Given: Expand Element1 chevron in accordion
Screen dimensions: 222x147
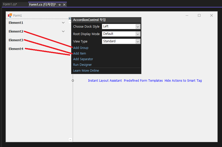Looking at the screenshot, I should (63, 23).
